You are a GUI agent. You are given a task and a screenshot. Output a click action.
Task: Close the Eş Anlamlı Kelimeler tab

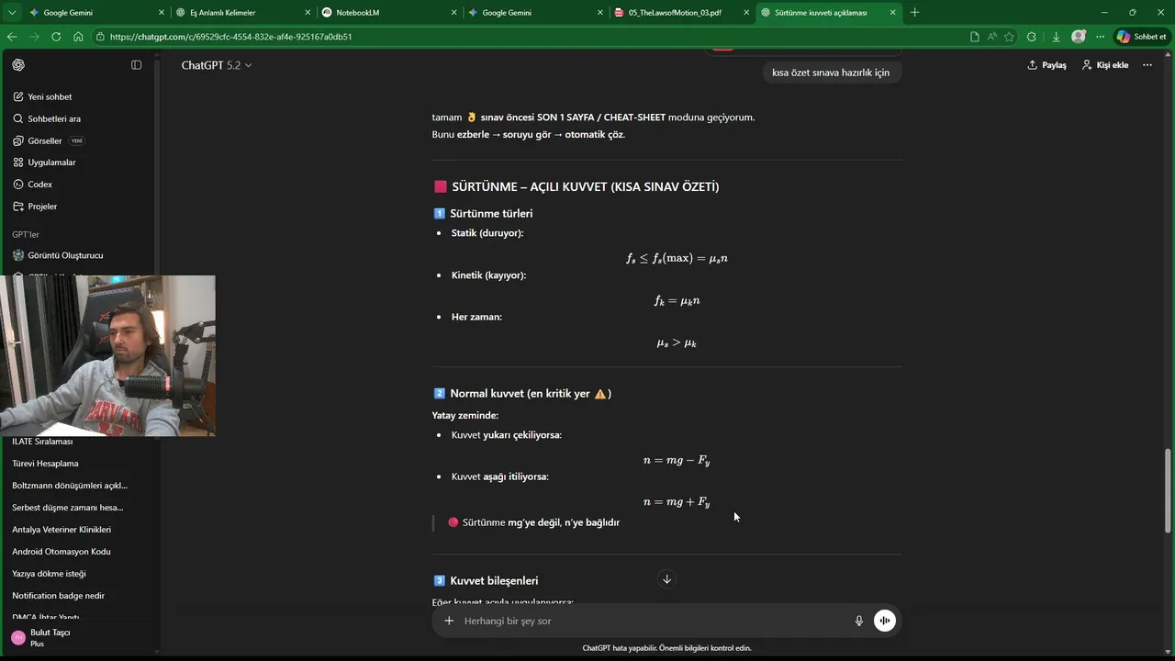coord(308,13)
